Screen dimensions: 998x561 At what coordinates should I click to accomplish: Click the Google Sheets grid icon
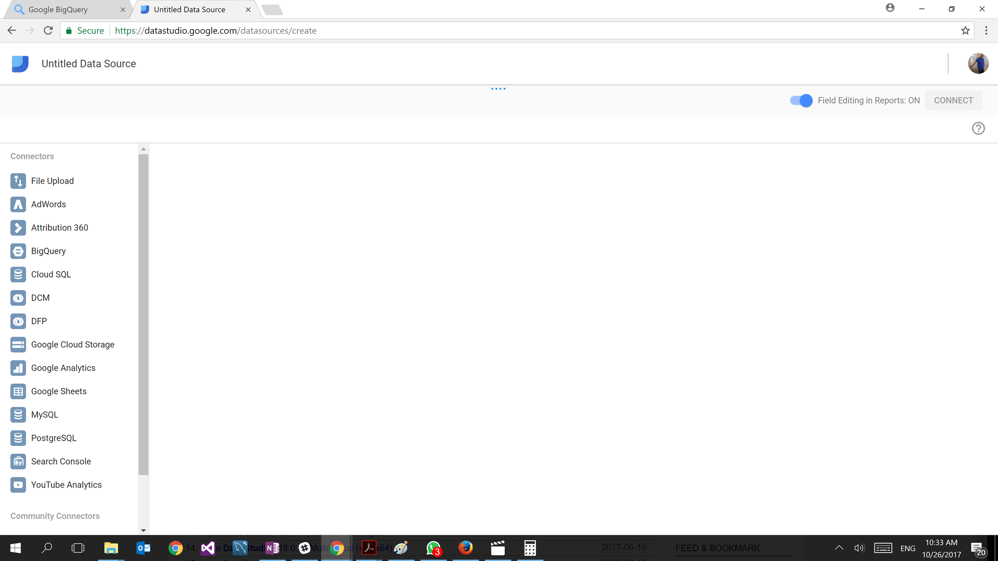click(18, 391)
